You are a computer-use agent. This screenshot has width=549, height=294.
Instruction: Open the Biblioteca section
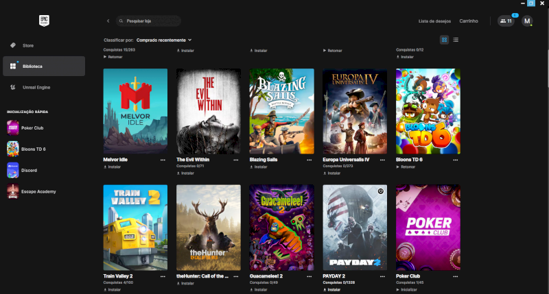pyautogui.click(x=44, y=66)
